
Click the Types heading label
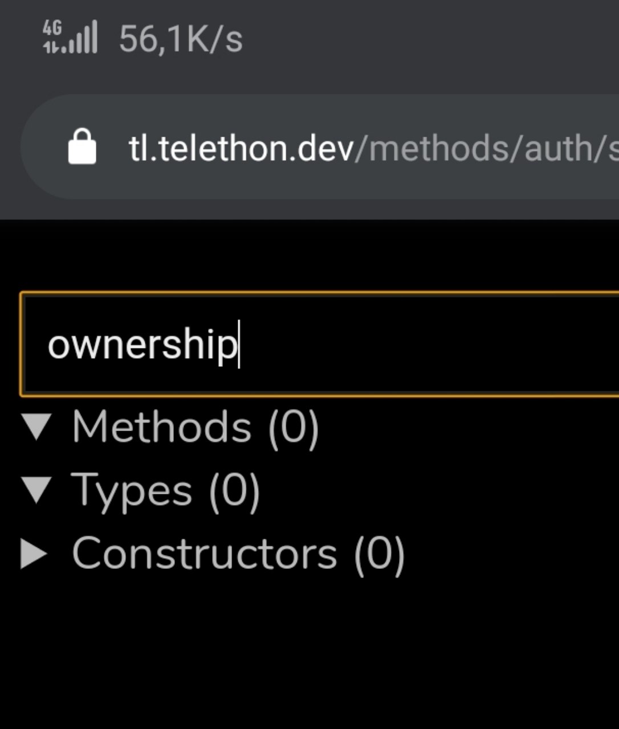click(x=132, y=490)
